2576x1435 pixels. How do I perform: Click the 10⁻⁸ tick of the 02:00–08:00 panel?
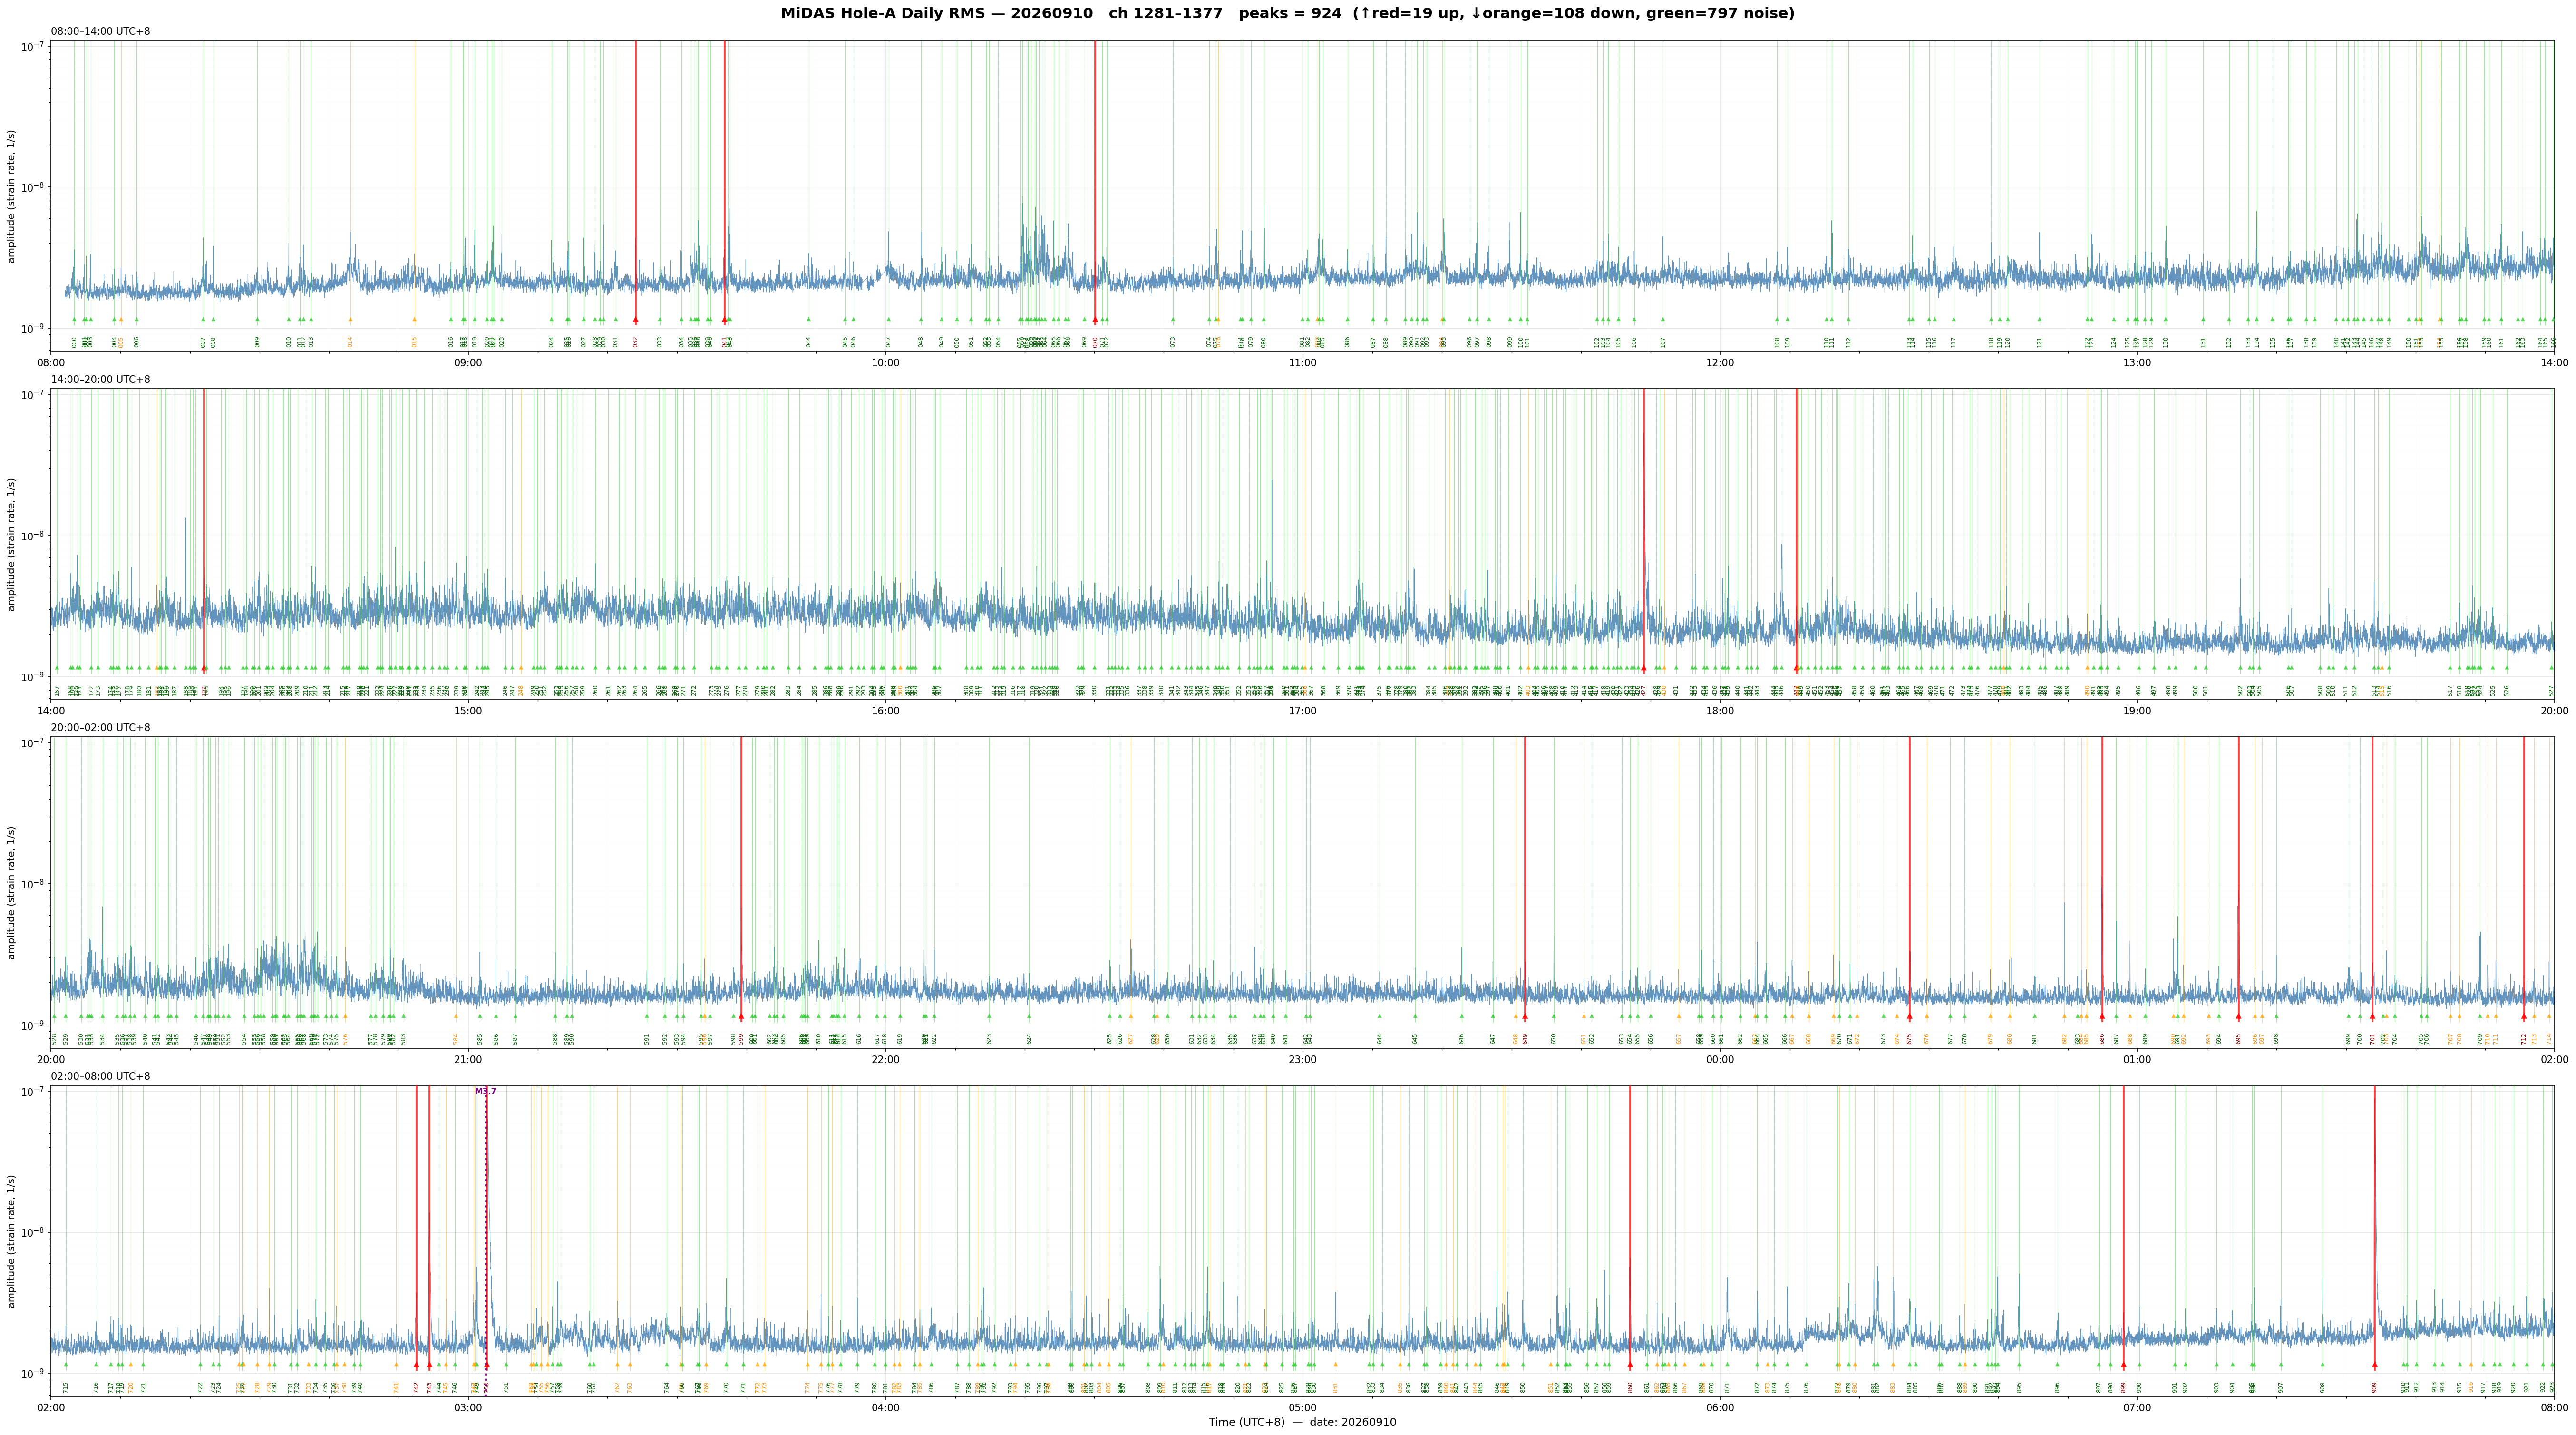[x=34, y=1232]
